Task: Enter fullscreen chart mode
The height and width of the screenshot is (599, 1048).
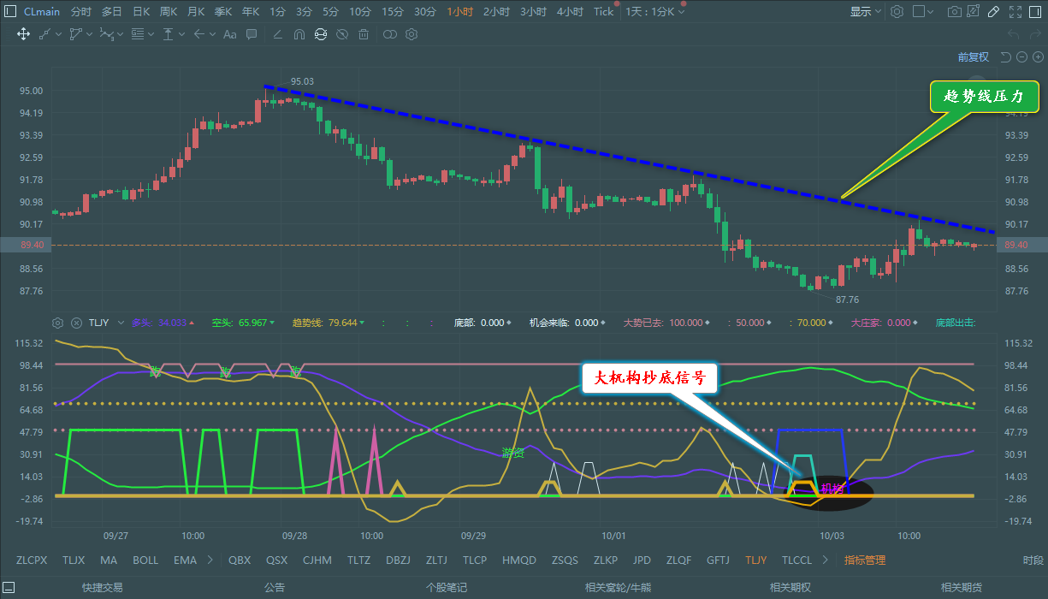Action: [1015, 12]
